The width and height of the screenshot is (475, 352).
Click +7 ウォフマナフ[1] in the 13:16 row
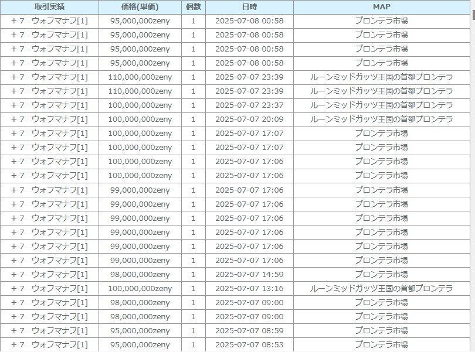pos(49,288)
